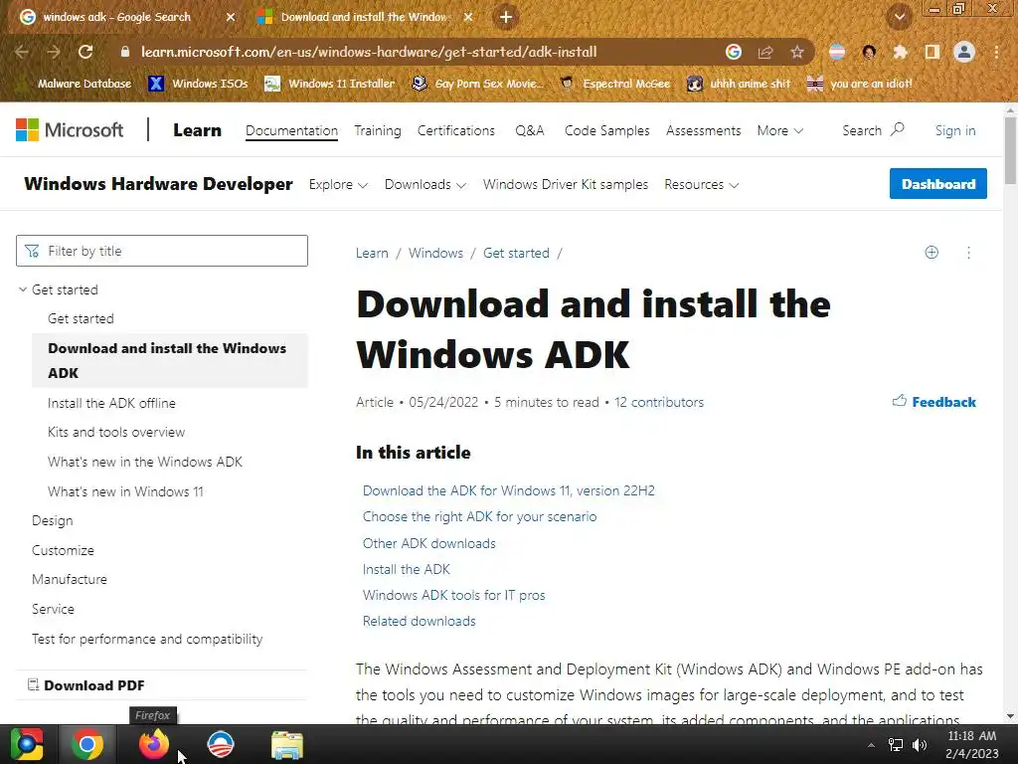
Task: Open the Documentation menu item
Action: click(x=291, y=130)
